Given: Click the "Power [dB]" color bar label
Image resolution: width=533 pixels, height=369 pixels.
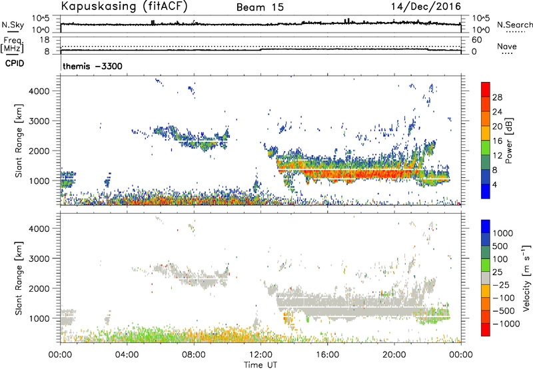Looking at the screenshot, I should (x=508, y=141).
